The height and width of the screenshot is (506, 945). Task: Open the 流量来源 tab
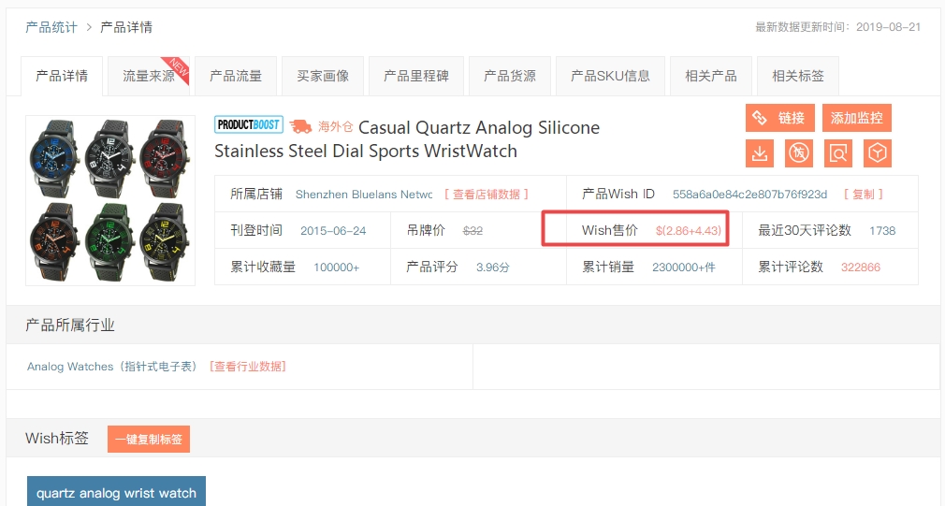[x=149, y=76]
